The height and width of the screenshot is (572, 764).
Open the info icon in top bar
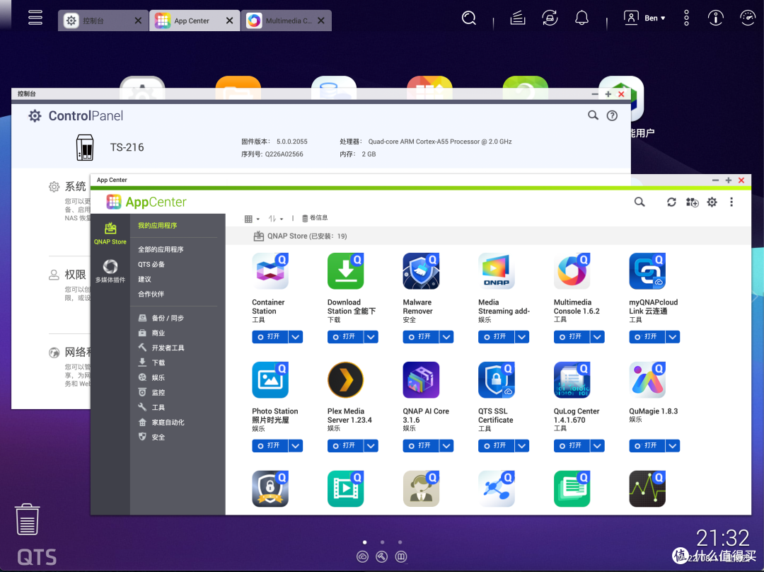tap(715, 18)
